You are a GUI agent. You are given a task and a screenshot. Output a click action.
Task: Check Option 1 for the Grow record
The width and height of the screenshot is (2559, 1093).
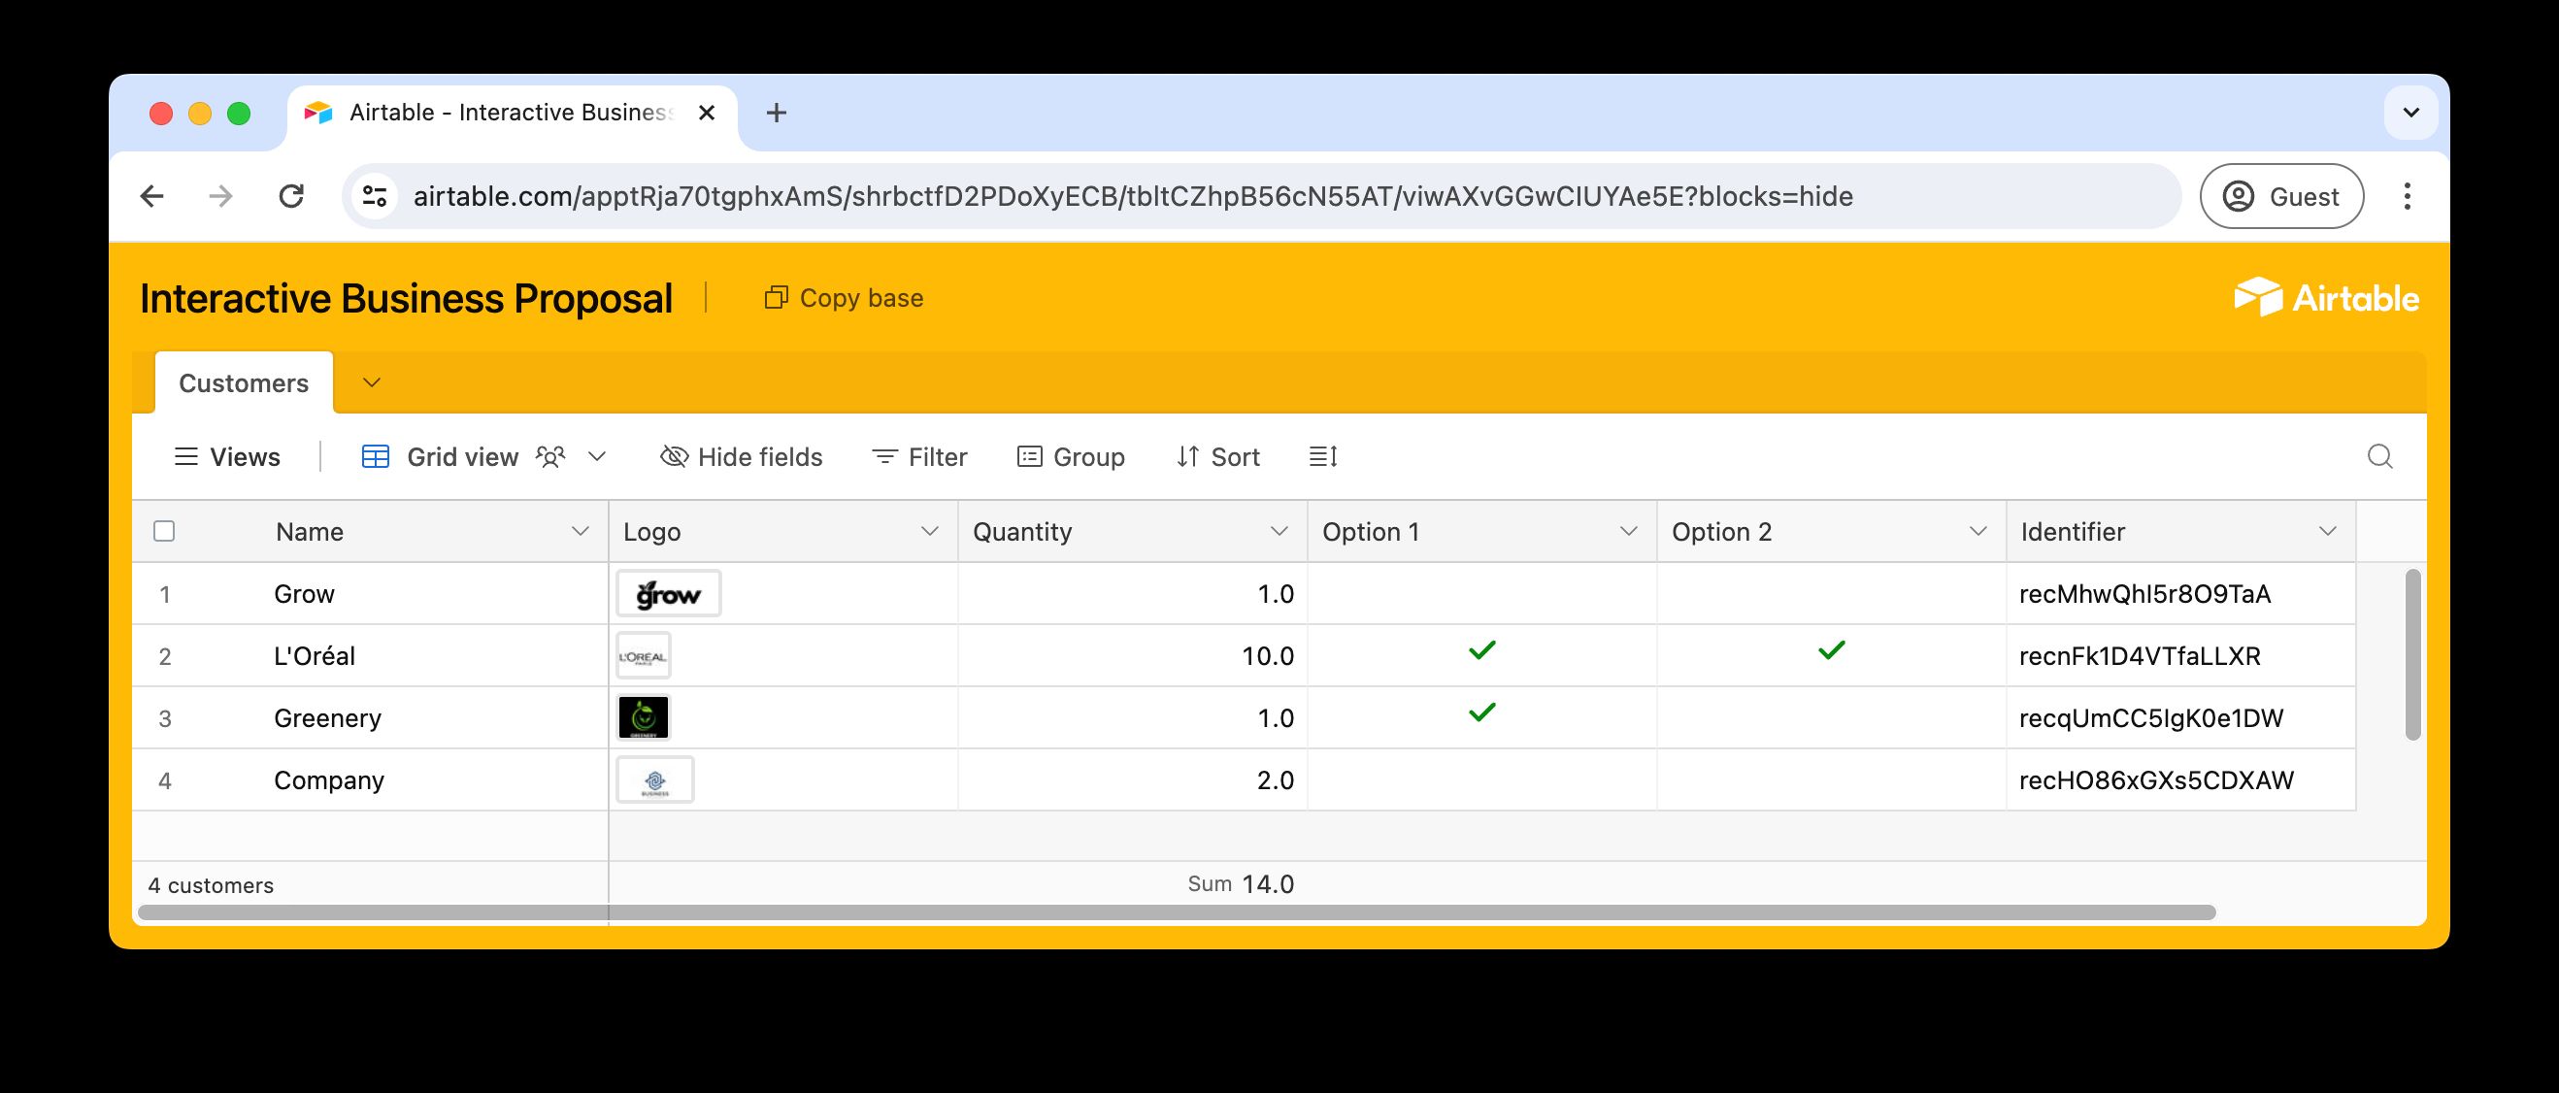coord(1481,593)
